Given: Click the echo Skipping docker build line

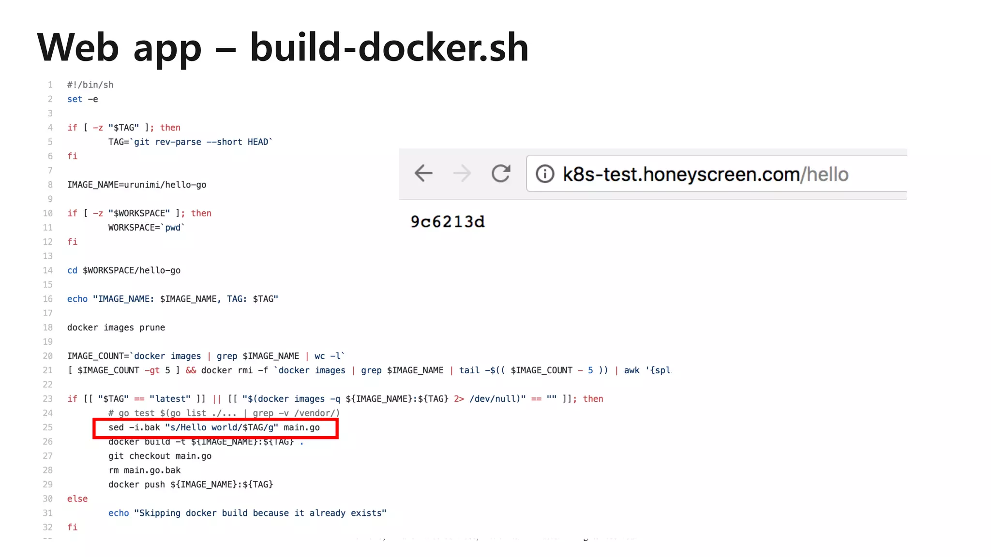Looking at the screenshot, I should [x=247, y=513].
